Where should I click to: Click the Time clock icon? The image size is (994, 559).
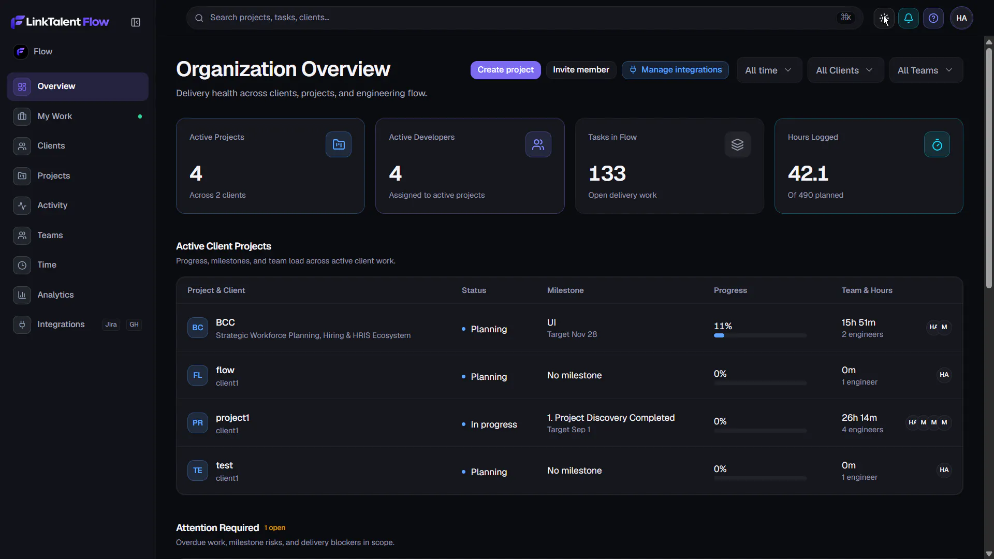point(22,265)
